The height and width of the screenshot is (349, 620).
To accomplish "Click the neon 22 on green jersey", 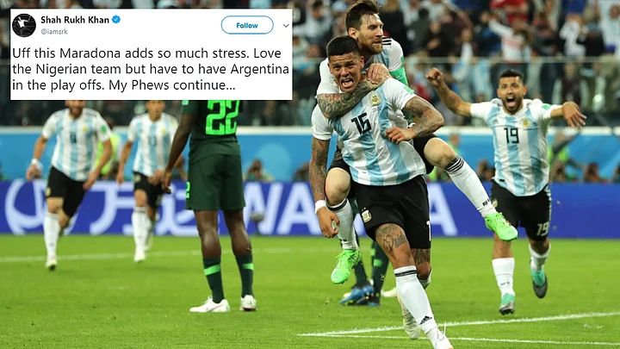I will tap(222, 117).
